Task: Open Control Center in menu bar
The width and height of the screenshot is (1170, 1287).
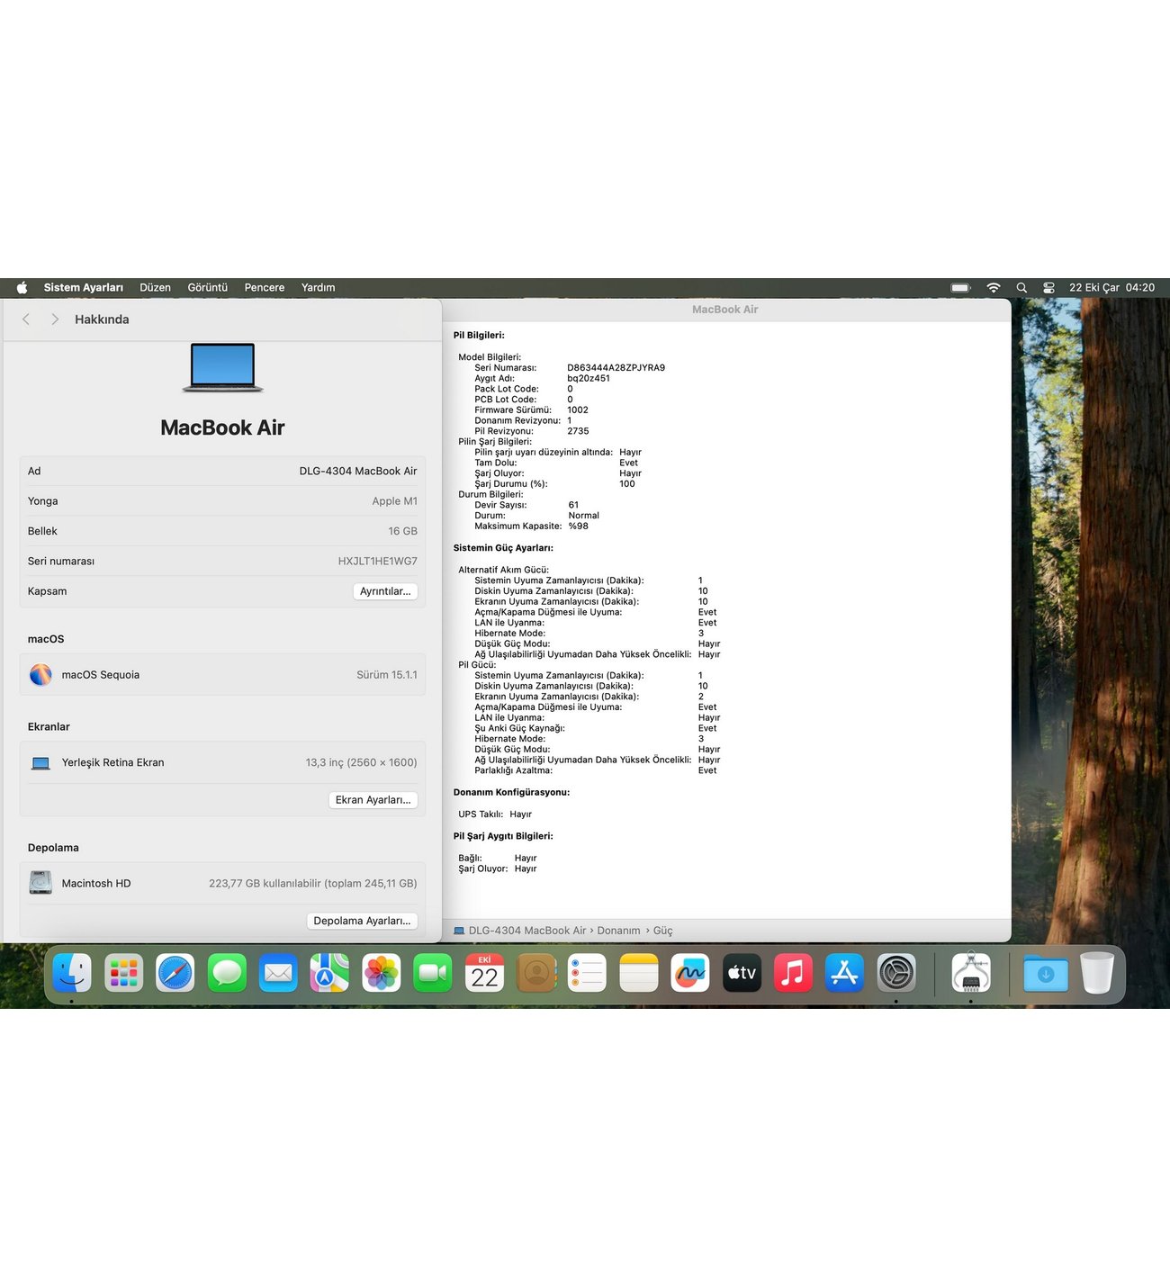Action: click(1048, 288)
